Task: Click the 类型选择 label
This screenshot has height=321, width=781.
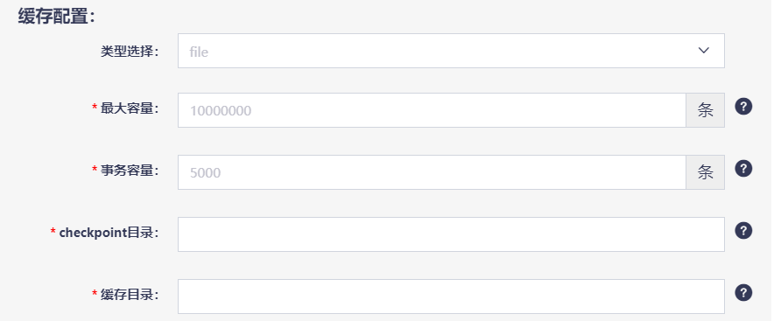Action: 130,52
